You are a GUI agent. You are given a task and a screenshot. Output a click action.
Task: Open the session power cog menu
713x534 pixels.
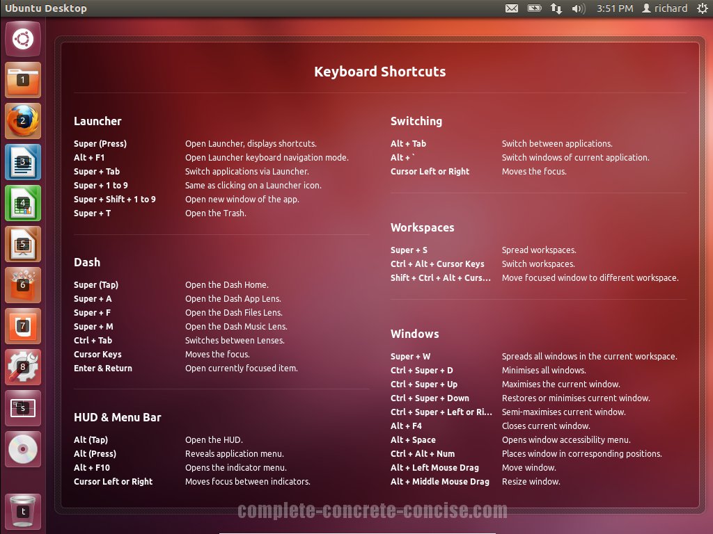coord(703,8)
